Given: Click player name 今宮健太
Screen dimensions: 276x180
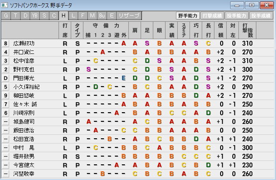Looking at the screenshot, I should click(24, 165).
